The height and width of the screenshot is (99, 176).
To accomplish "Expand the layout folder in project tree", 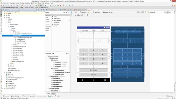I will pos(12,45).
